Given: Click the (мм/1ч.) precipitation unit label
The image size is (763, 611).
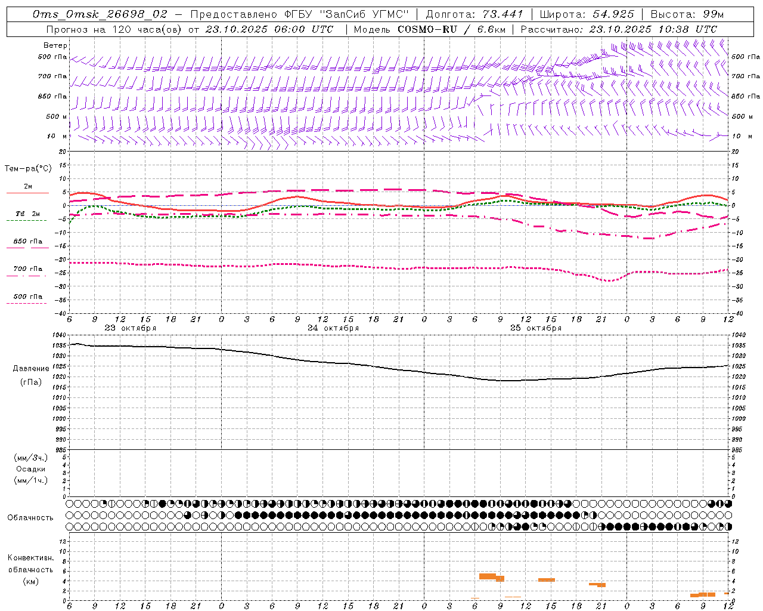Looking at the screenshot, I should (x=31, y=480).
